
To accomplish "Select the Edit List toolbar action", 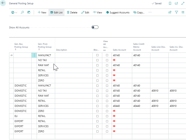I will (x=56, y=12).
